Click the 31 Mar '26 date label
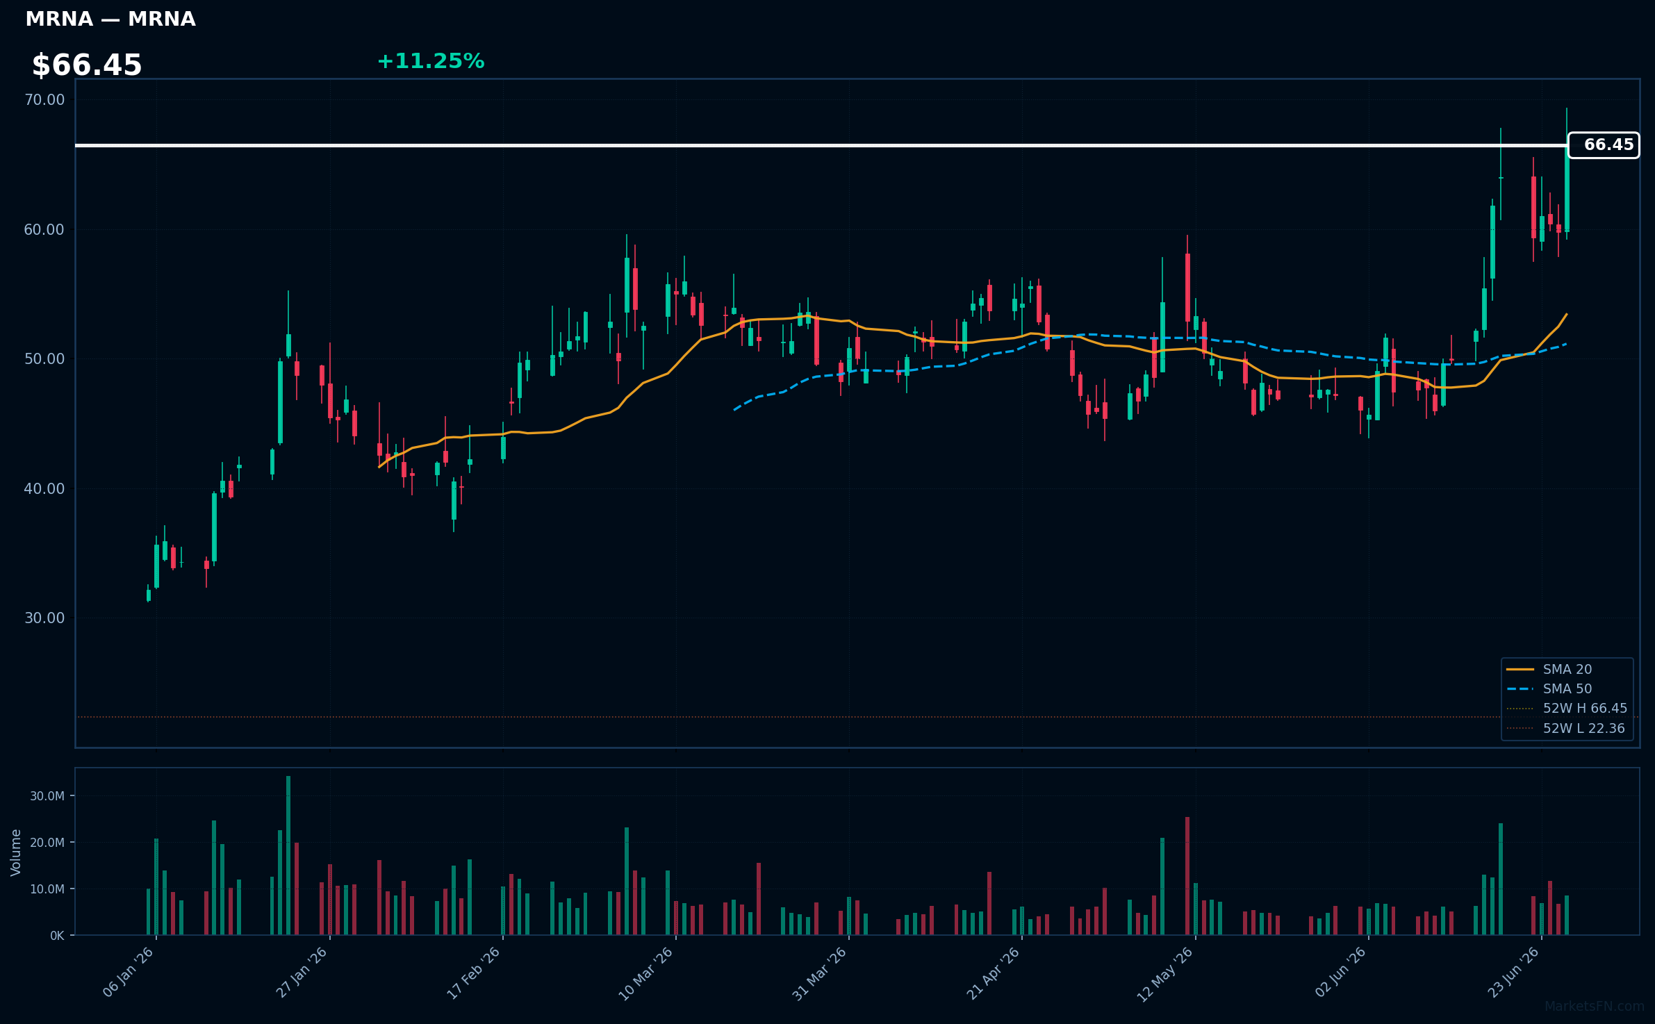This screenshot has height=1024, width=1655. [820, 973]
